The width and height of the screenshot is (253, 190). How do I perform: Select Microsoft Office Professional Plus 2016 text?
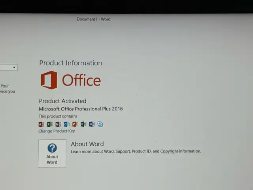(81, 109)
